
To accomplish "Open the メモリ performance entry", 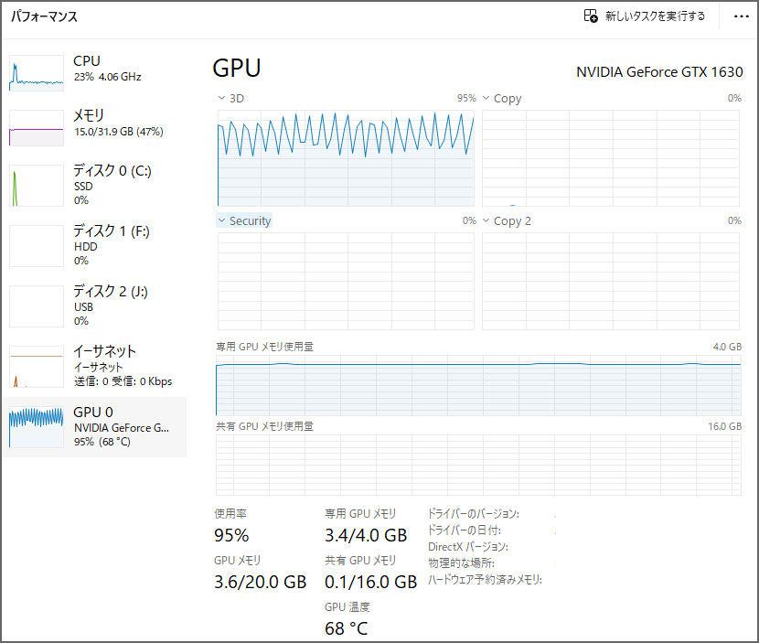I will tap(94, 128).
